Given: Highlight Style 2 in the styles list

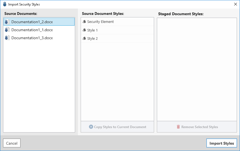Looking at the screenshot, I should point(92,38).
